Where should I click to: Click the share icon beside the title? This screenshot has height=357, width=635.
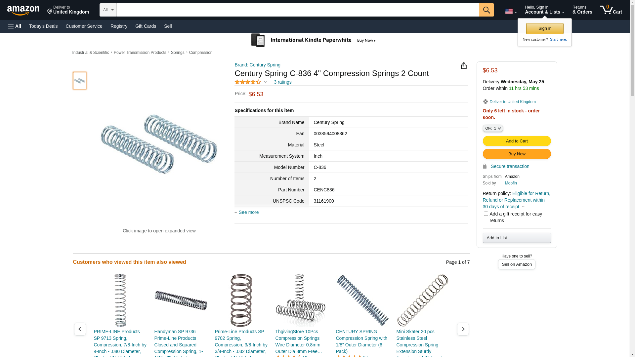pyautogui.click(x=464, y=66)
